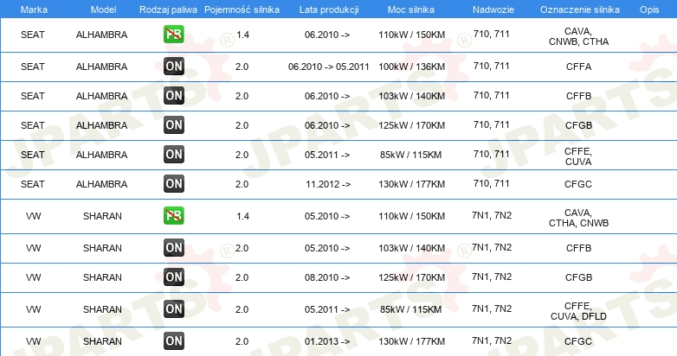Click the Pojemność silnika column header
Image resolution: width=677 pixels, height=356 pixels.
click(x=242, y=10)
